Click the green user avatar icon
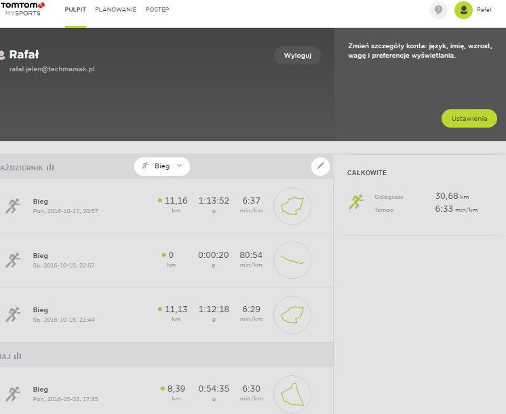 pyautogui.click(x=463, y=10)
